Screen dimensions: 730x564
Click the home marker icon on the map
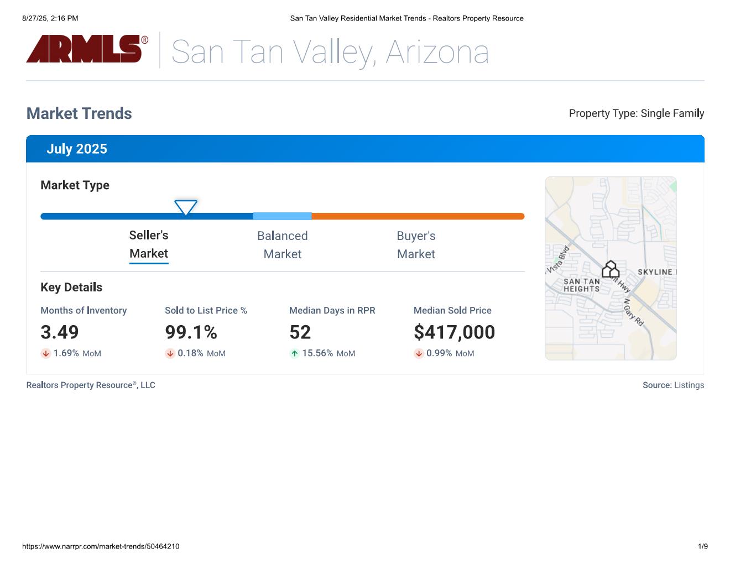pyautogui.click(x=611, y=270)
